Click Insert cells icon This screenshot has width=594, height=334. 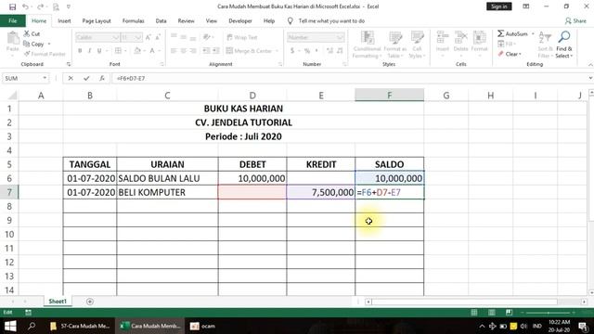pyautogui.click(x=442, y=38)
